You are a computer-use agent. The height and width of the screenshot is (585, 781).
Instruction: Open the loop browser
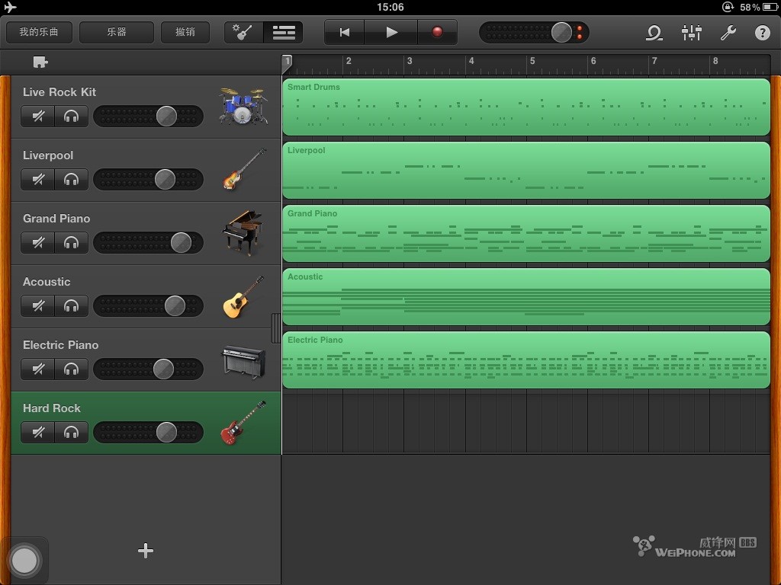point(654,33)
